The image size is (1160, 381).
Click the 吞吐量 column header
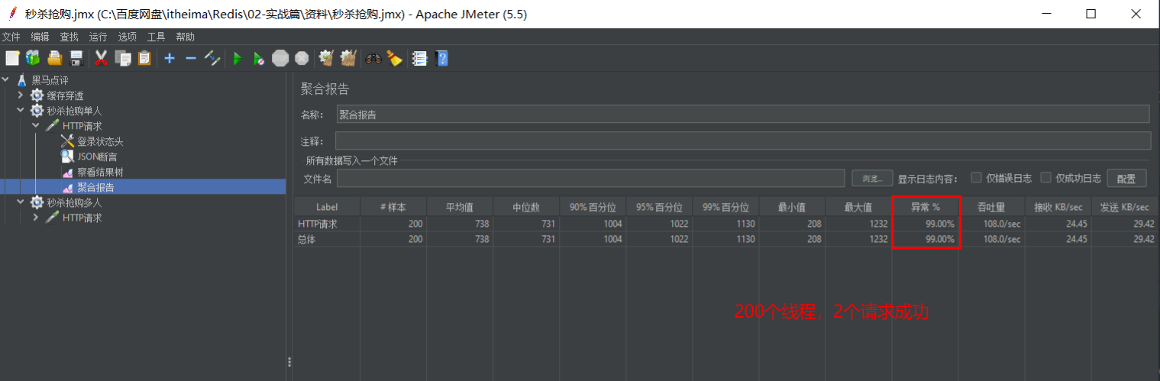coord(991,207)
